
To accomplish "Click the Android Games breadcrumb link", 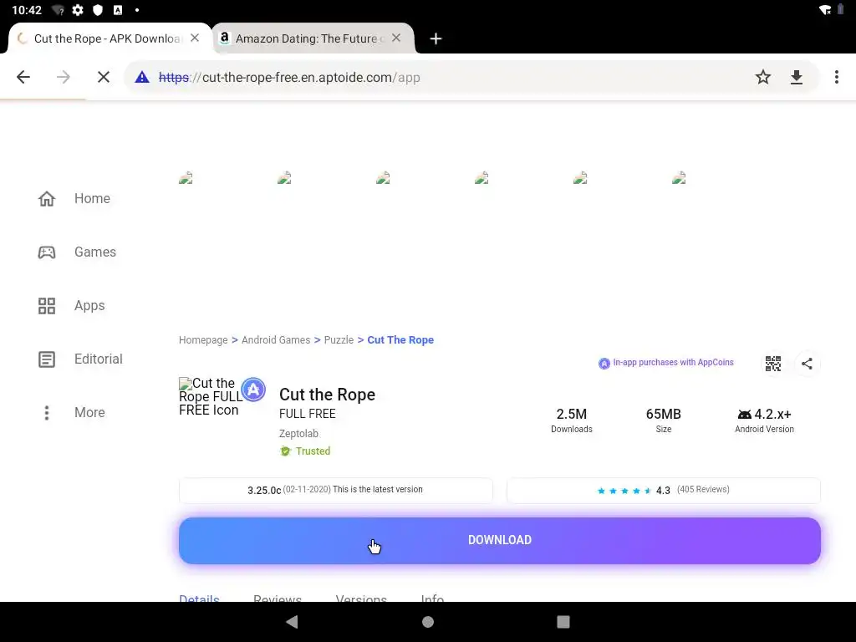I will (x=276, y=339).
